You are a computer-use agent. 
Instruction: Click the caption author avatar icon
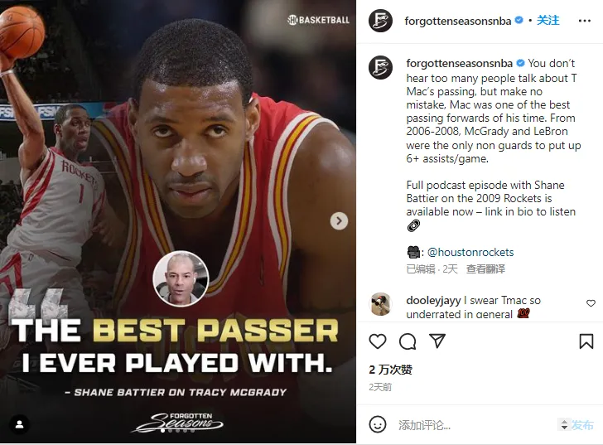[380, 67]
